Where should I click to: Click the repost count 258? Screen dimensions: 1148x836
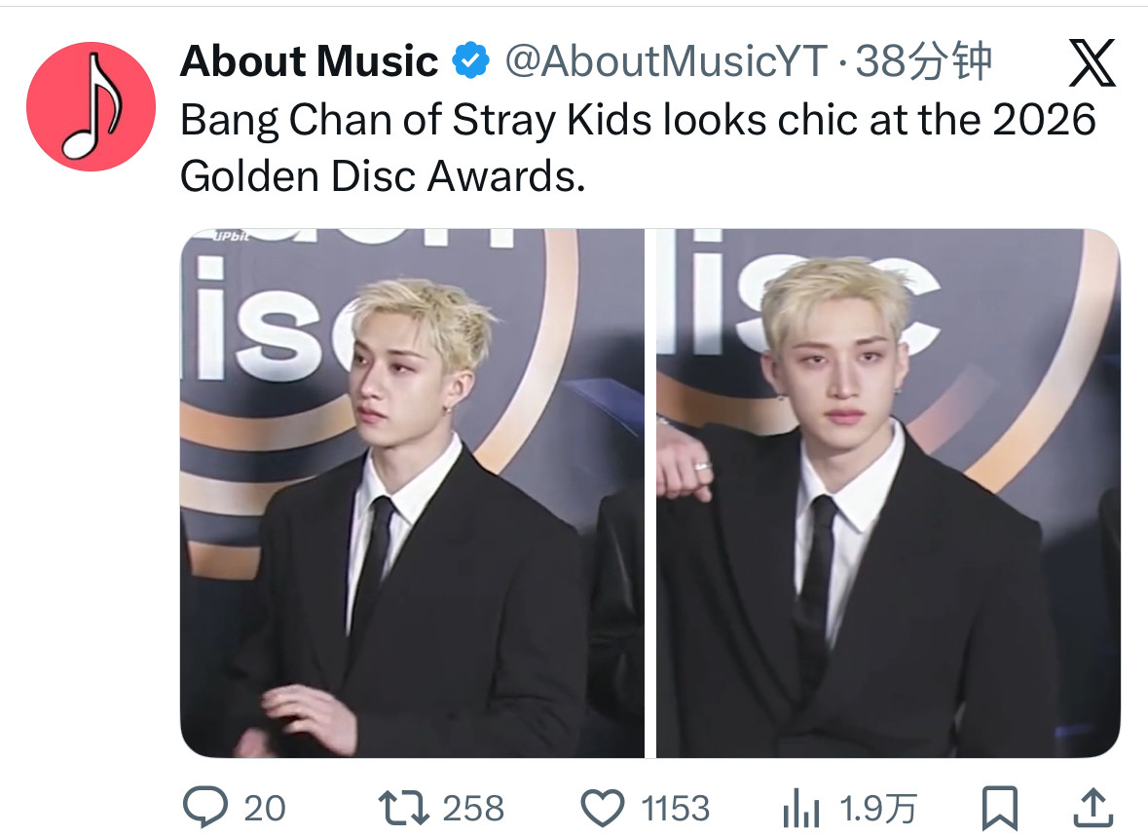473,808
